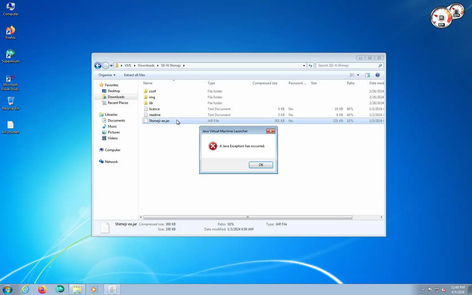Select the licence text document
The height and width of the screenshot is (295, 472).
tap(154, 109)
